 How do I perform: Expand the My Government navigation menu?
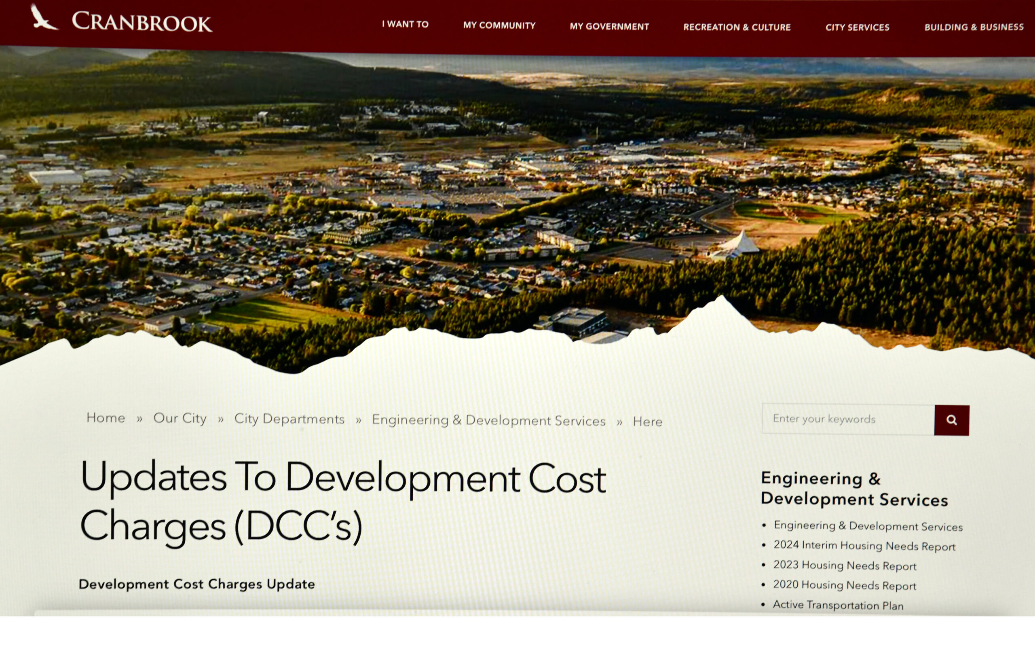click(609, 26)
